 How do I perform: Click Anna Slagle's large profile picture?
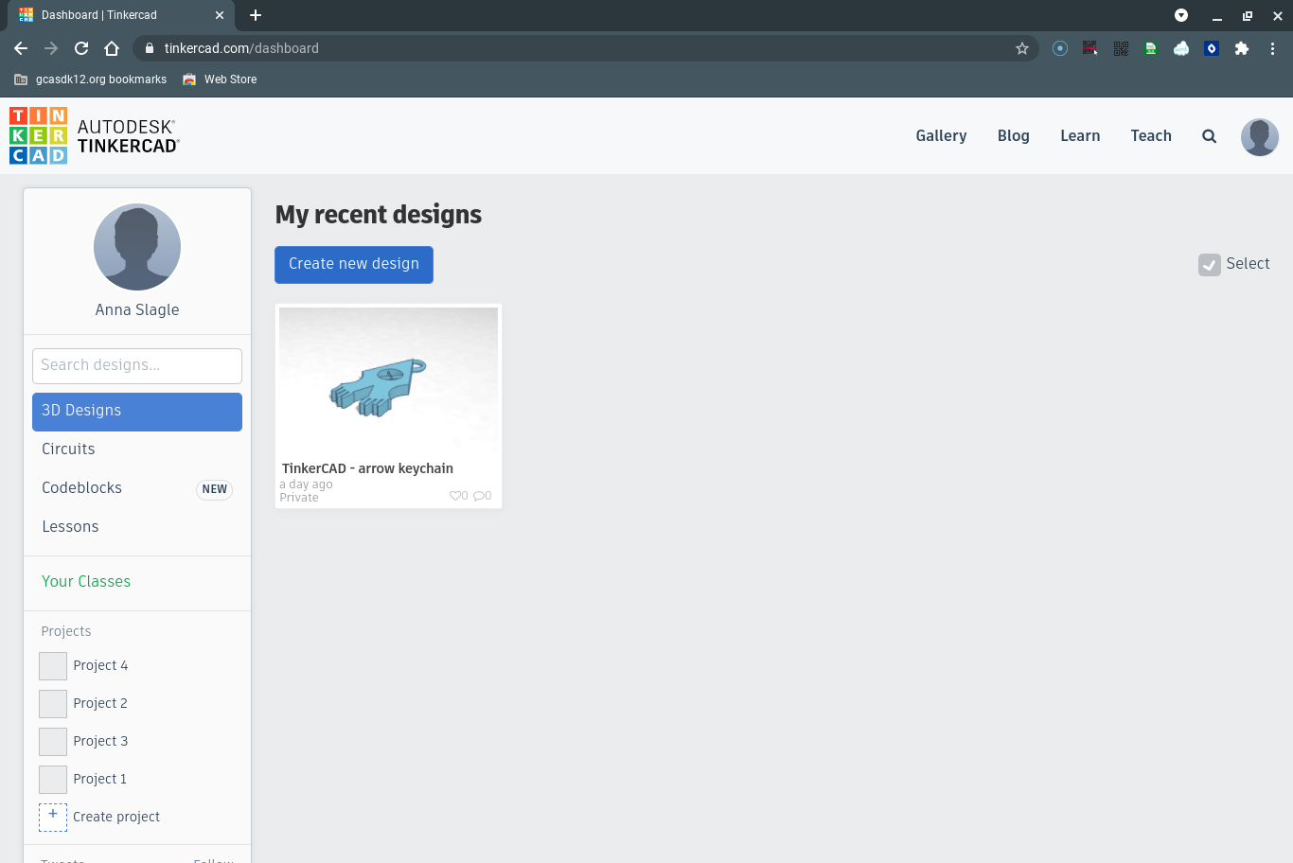(137, 247)
